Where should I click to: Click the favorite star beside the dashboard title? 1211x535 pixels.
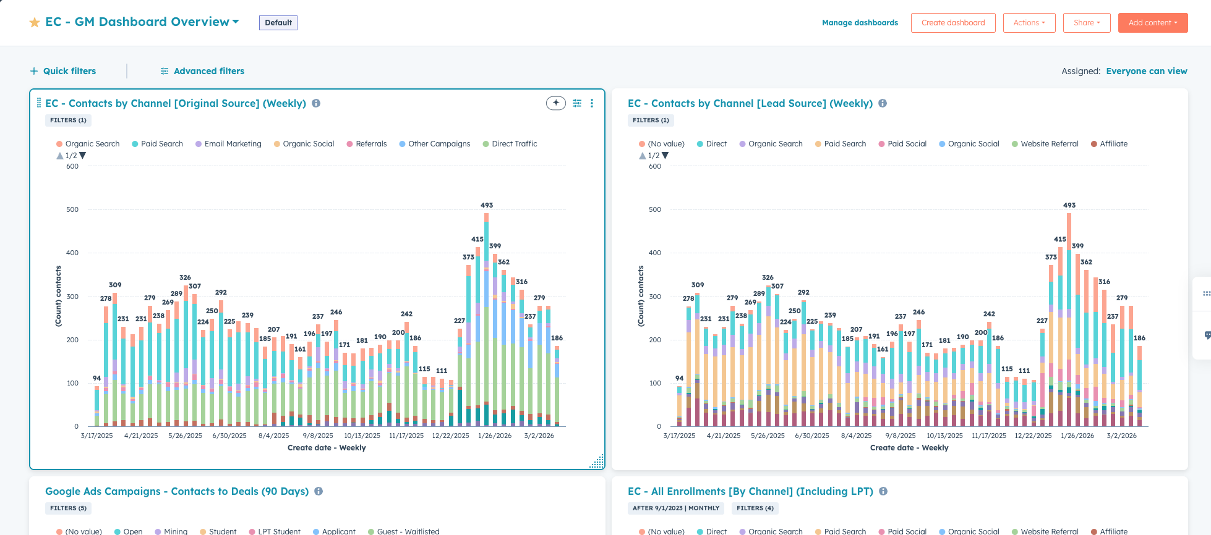[35, 22]
